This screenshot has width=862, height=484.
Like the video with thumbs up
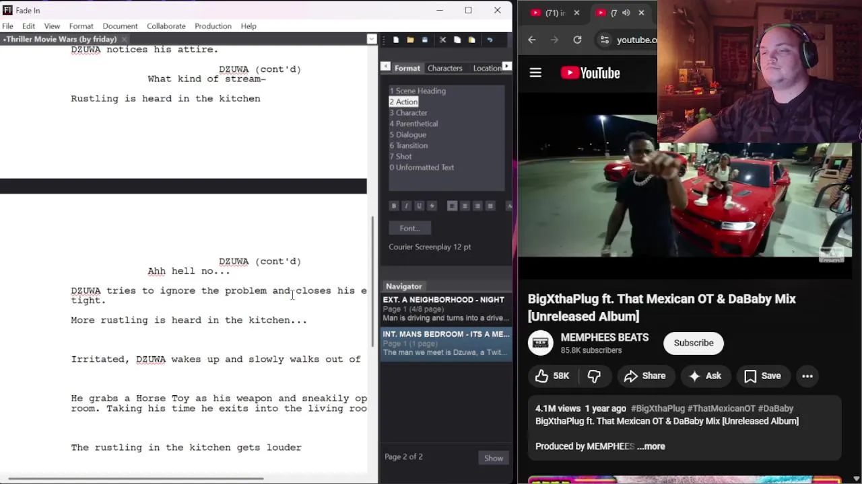coord(552,376)
